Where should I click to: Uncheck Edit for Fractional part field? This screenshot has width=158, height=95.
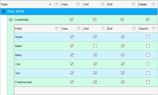click(x=123, y=82)
